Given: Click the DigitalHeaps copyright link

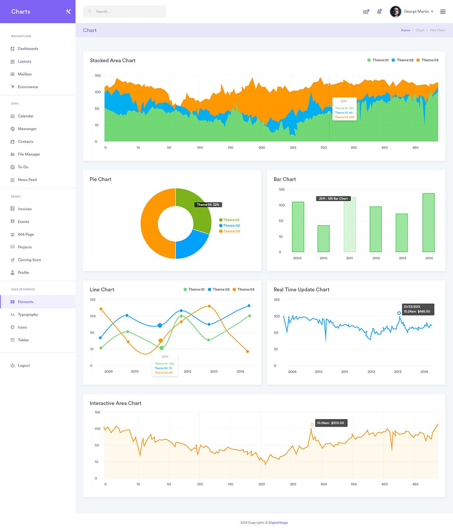Looking at the screenshot, I should point(278,522).
